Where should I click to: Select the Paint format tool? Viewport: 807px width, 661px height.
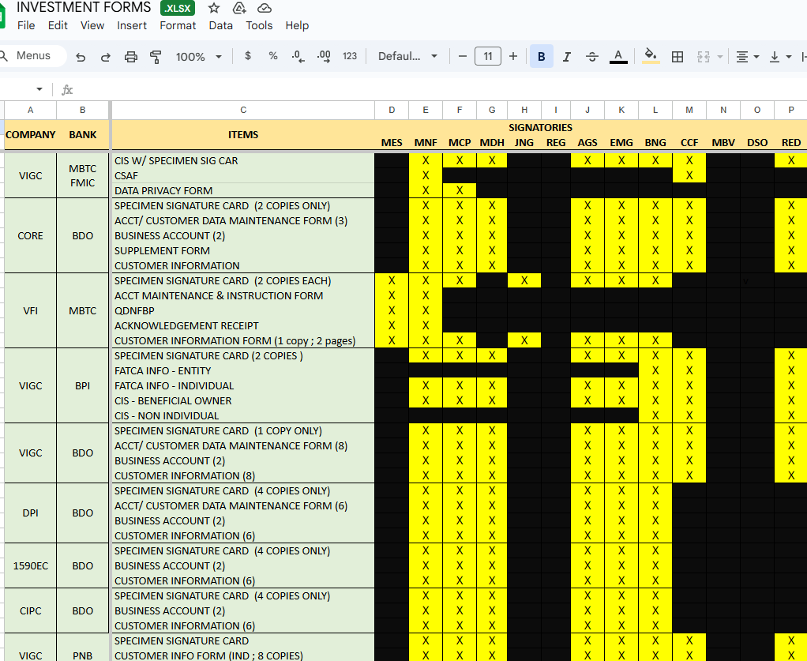pos(156,57)
